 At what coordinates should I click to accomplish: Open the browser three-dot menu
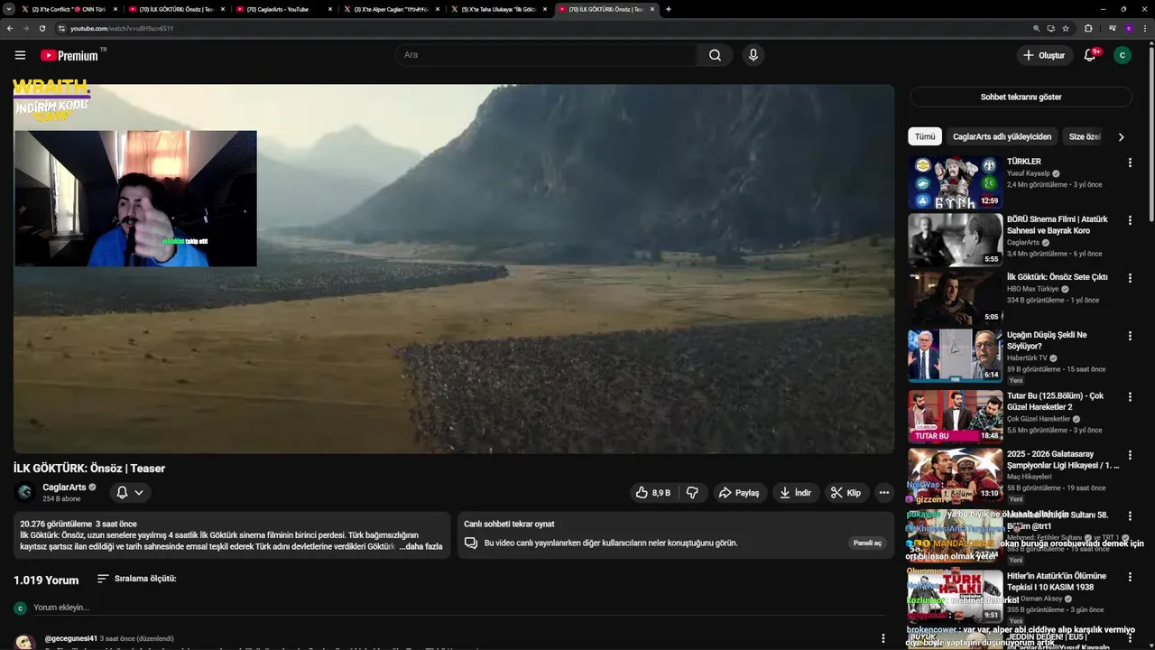pyautogui.click(x=1144, y=28)
